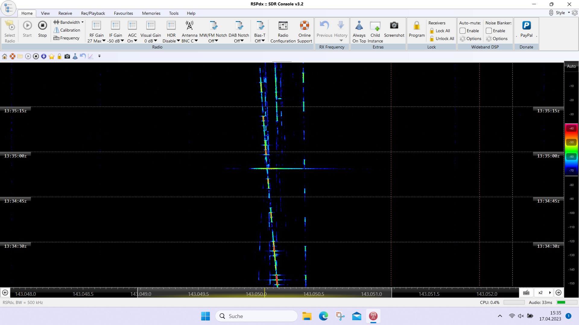Image resolution: width=579 pixels, height=325 pixels.
Task: Click quick-access camera icon
Action: point(67,56)
